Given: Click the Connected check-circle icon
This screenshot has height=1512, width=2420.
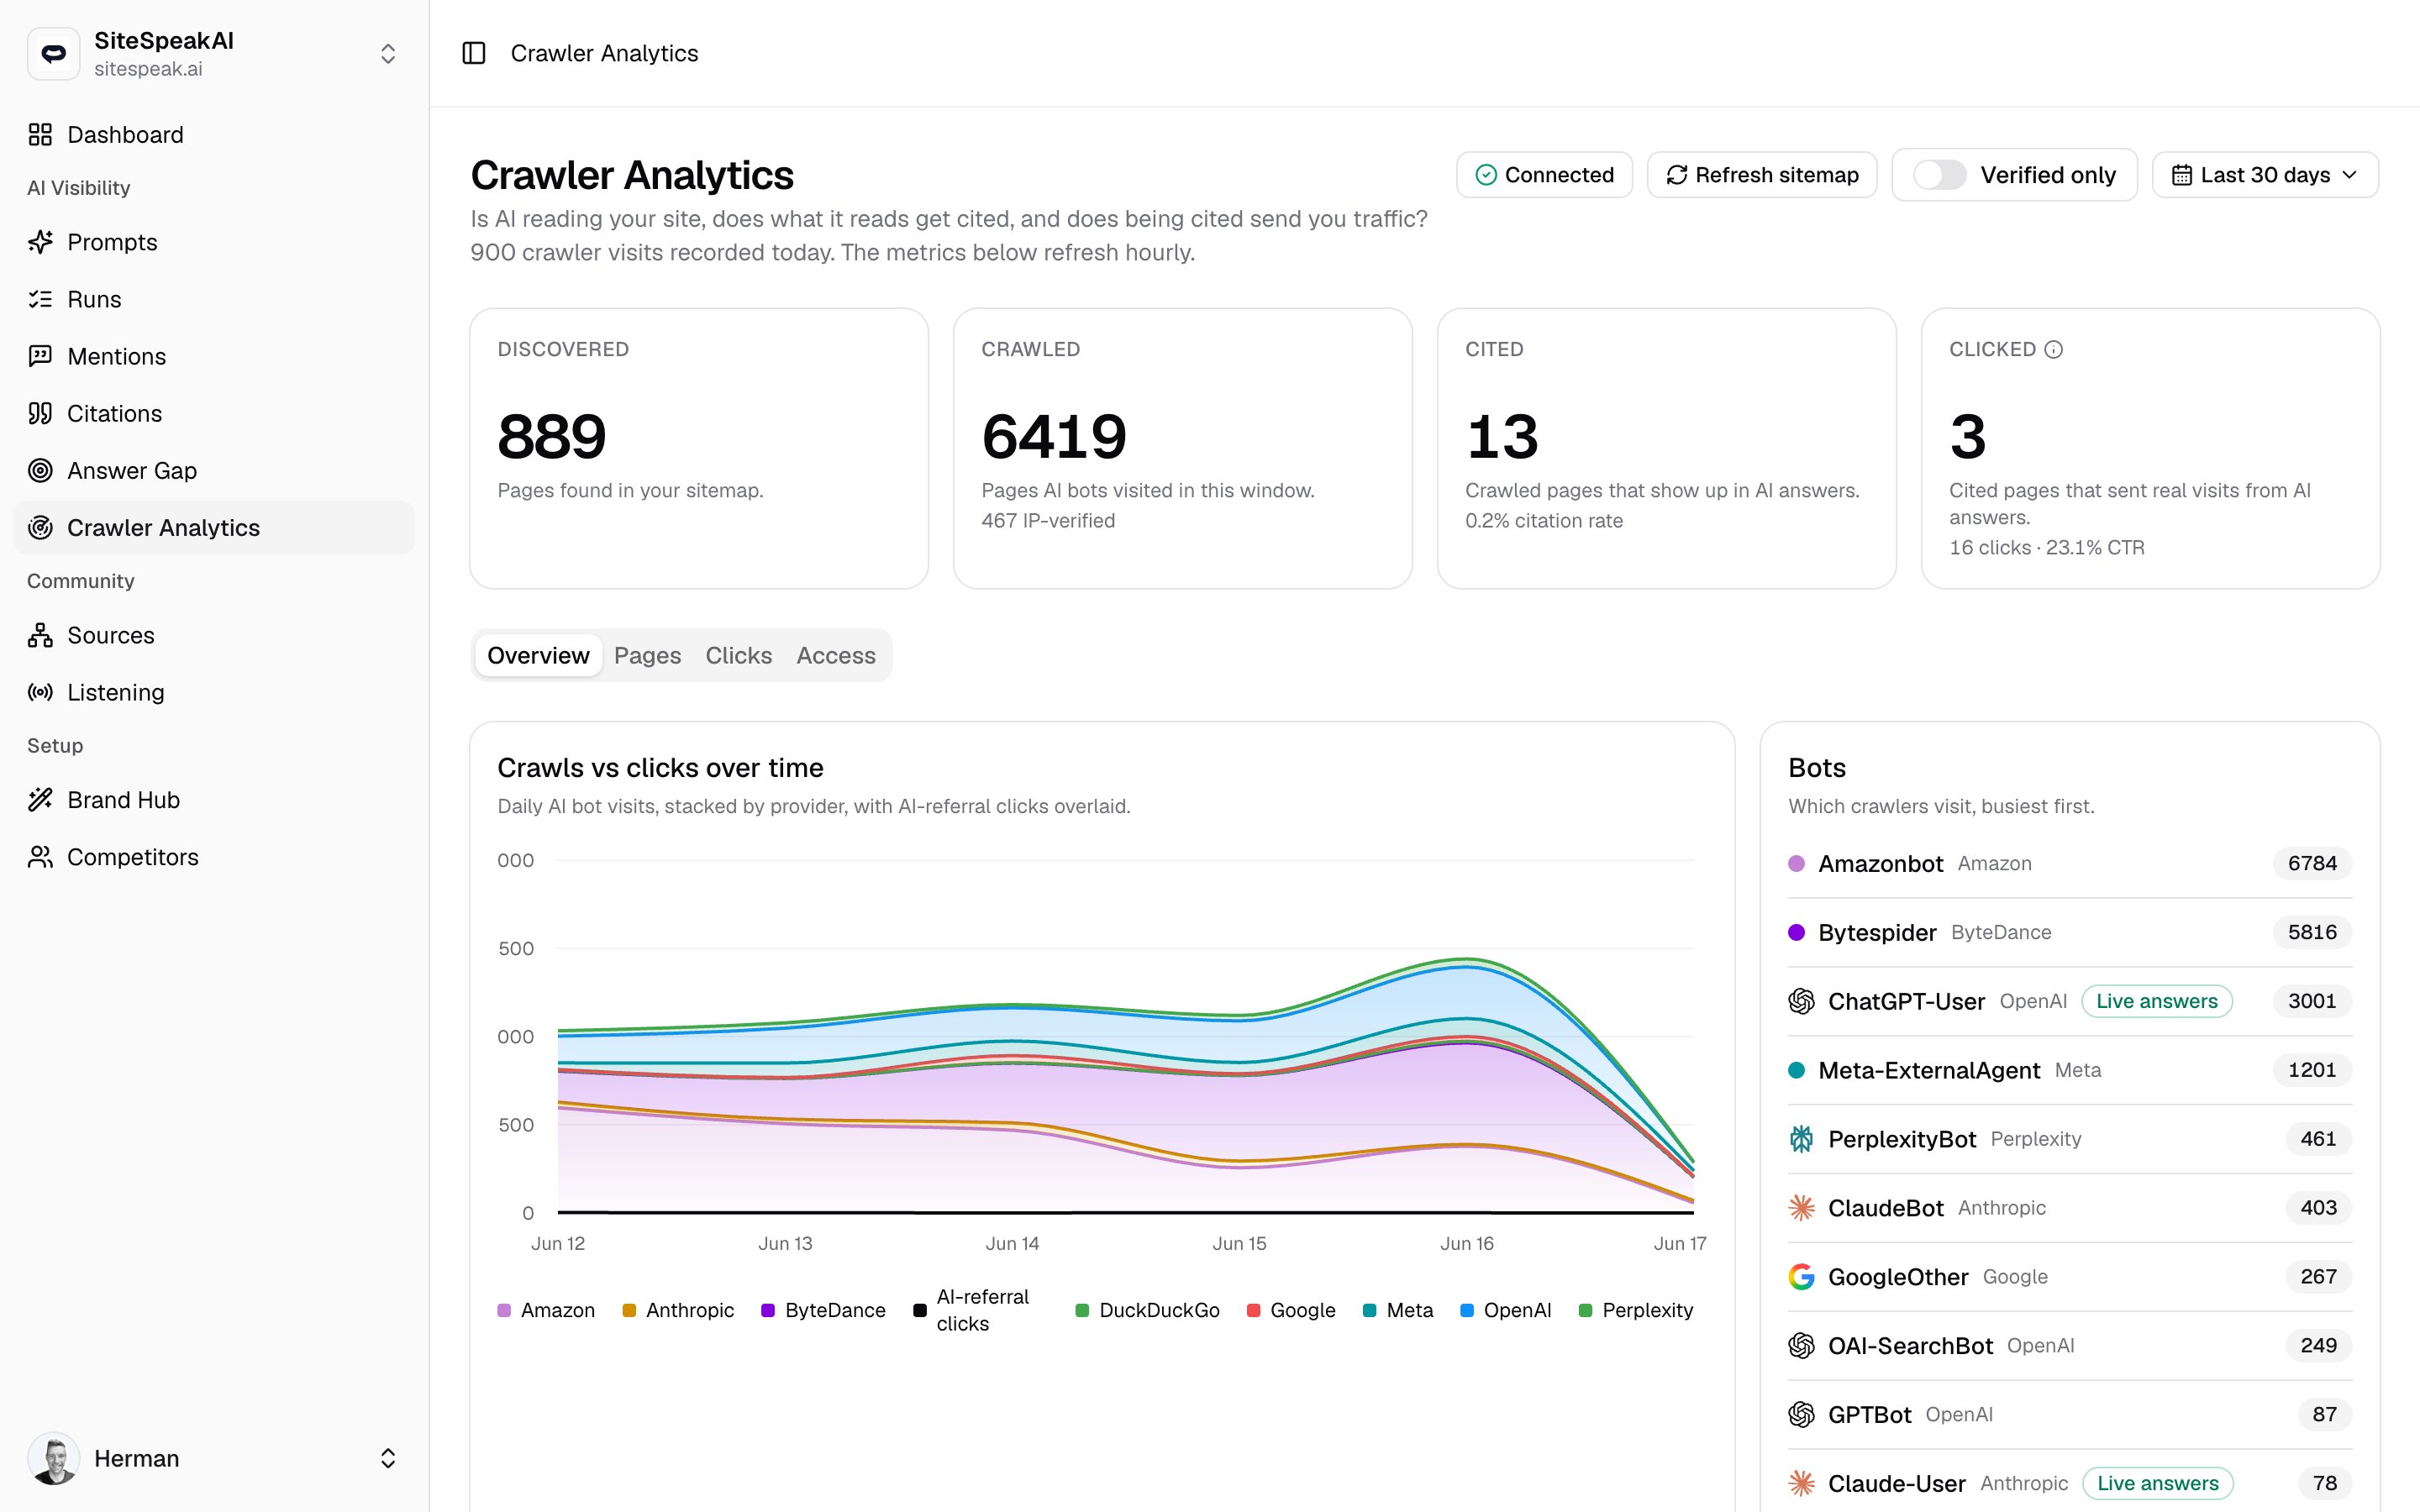Looking at the screenshot, I should coord(1486,175).
